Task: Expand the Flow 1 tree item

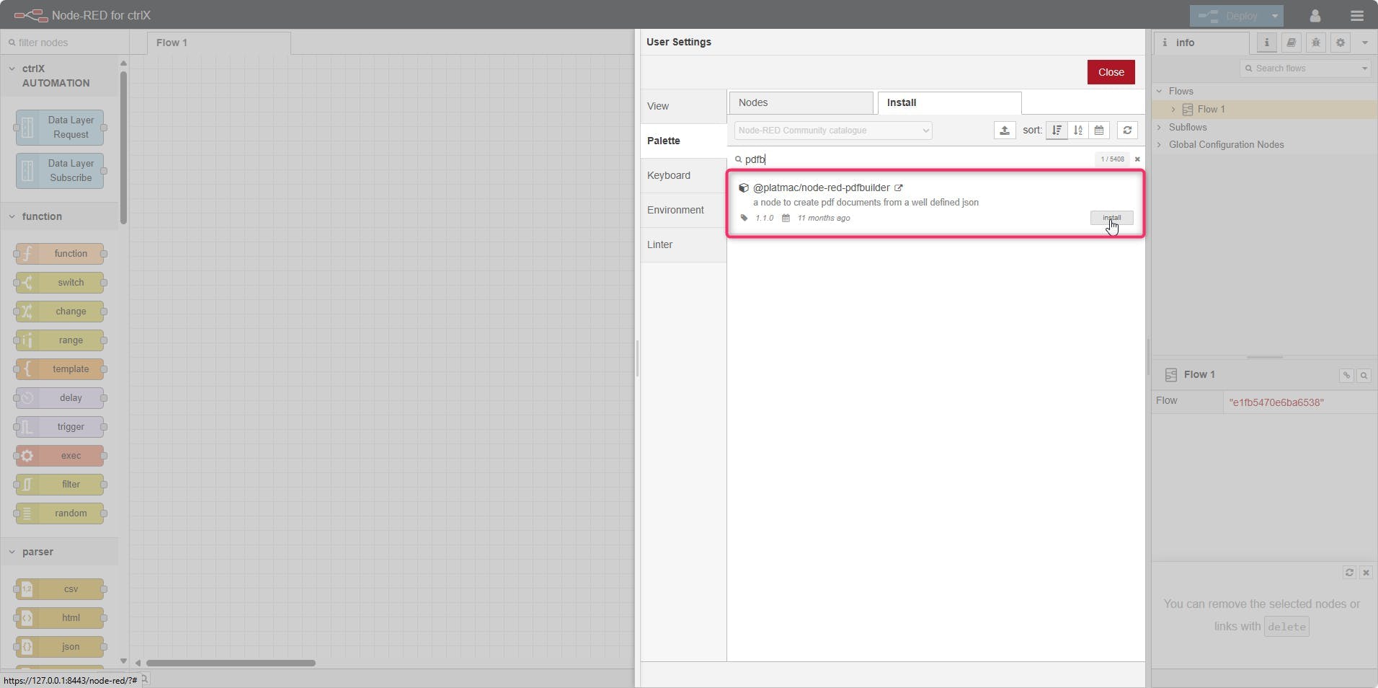Action: click(1173, 110)
